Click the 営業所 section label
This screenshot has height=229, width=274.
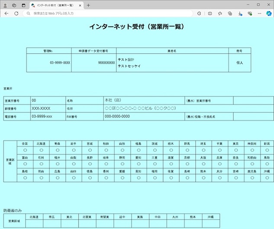coord(8,89)
